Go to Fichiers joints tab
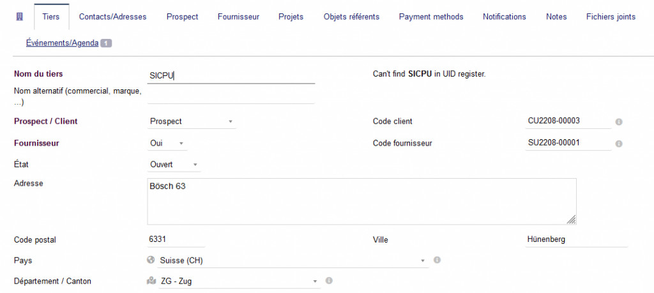 click(x=611, y=17)
